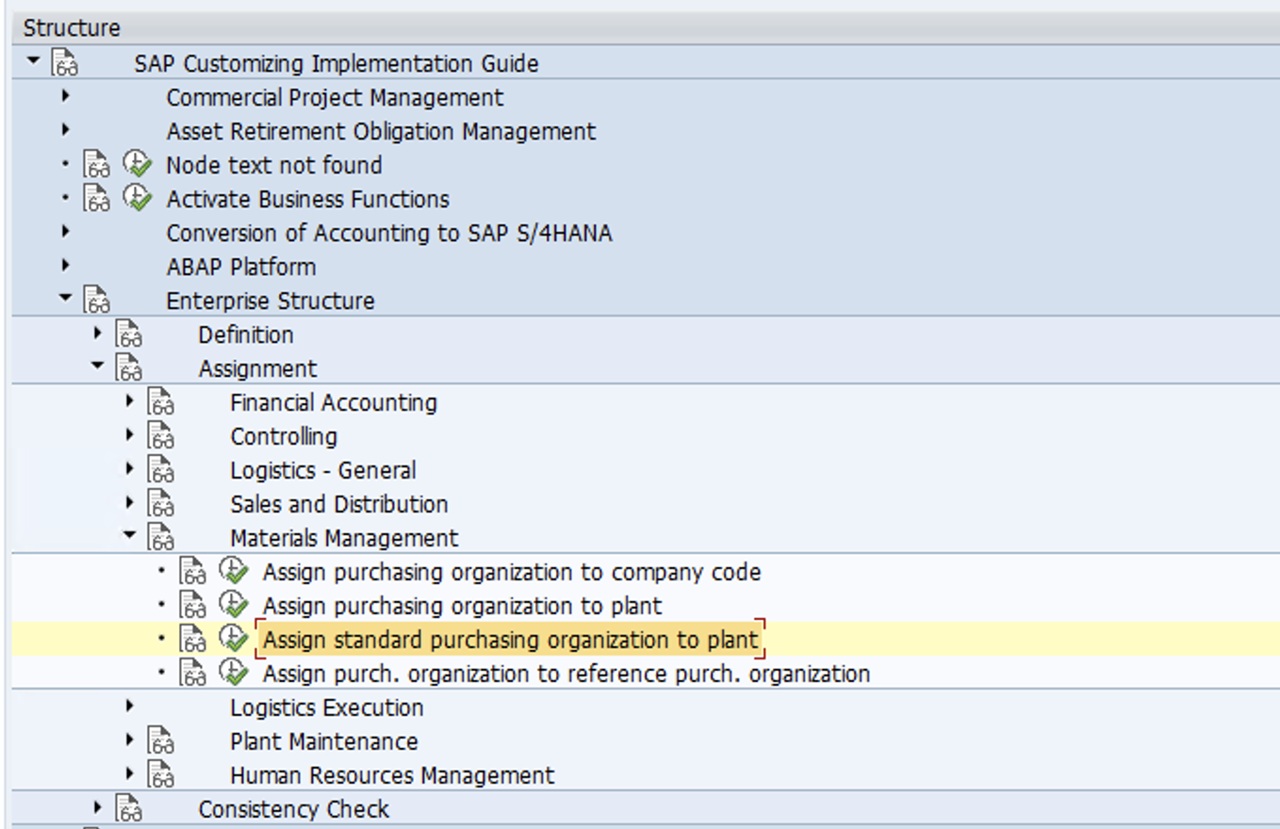Image resolution: width=1280 pixels, height=829 pixels.
Task: Open documentation icon for Assignment
Action: pos(129,368)
